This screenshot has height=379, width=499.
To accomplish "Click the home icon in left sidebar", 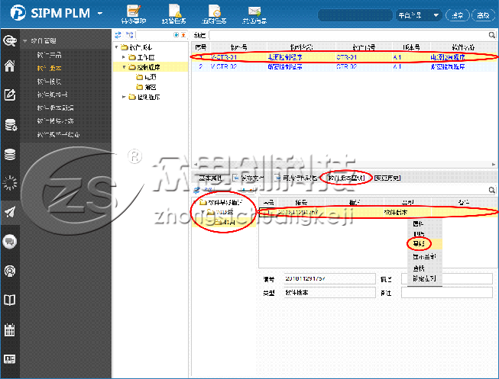I will pyautogui.click(x=10, y=66).
